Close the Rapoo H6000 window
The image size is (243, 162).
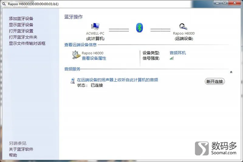click(235, 3)
